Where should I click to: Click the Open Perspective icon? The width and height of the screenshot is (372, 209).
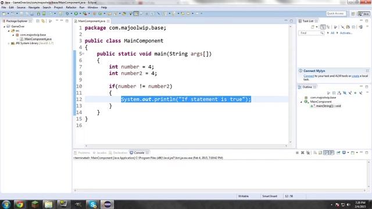tap(353, 14)
